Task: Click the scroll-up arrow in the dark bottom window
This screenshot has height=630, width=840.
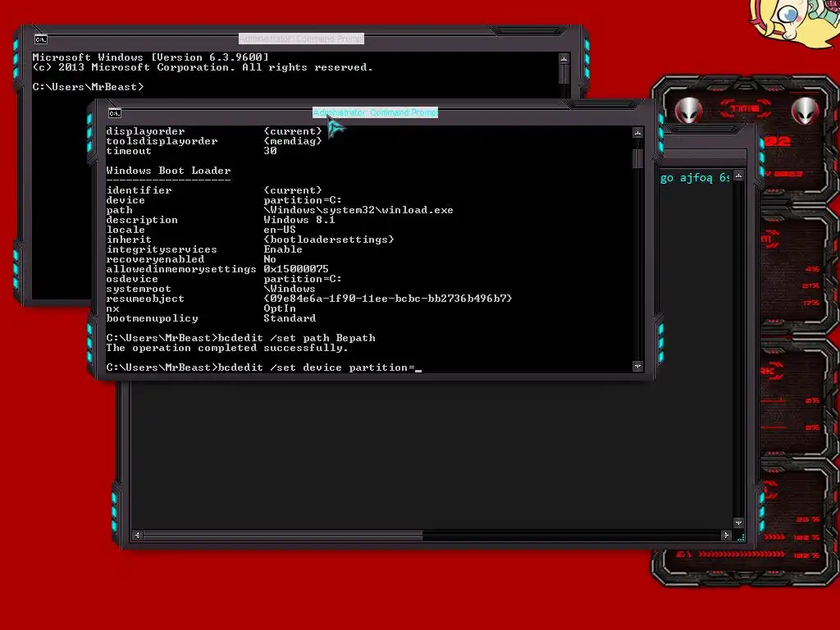Action: click(x=739, y=176)
